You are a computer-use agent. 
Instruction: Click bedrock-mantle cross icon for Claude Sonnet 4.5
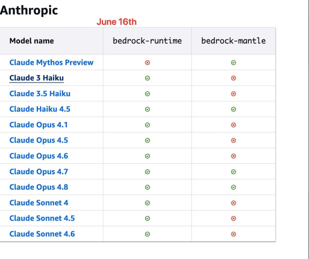coord(233,218)
